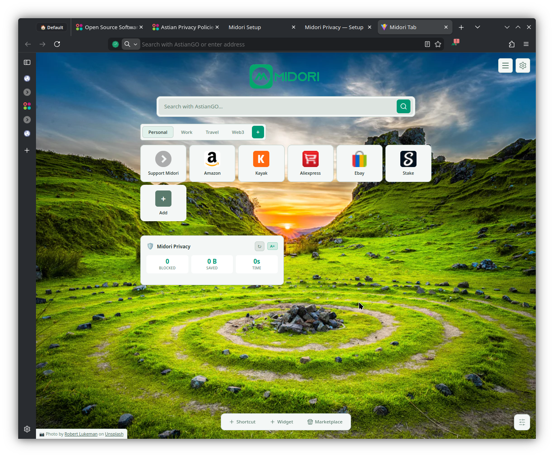Close the Midori Tab tab
Image resolution: width=554 pixels, height=457 pixels.
[x=446, y=27]
